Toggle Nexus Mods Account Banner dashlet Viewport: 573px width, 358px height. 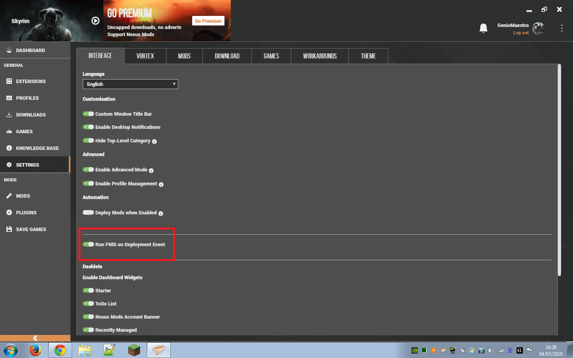[x=88, y=317]
